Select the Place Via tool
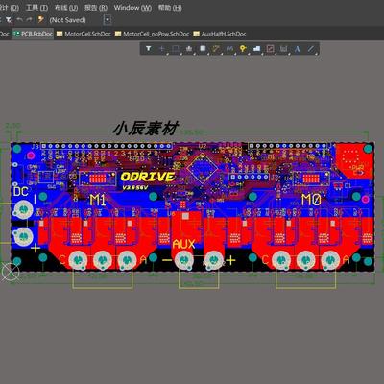Viewport: 384px width, 384px height. pos(243,49)
